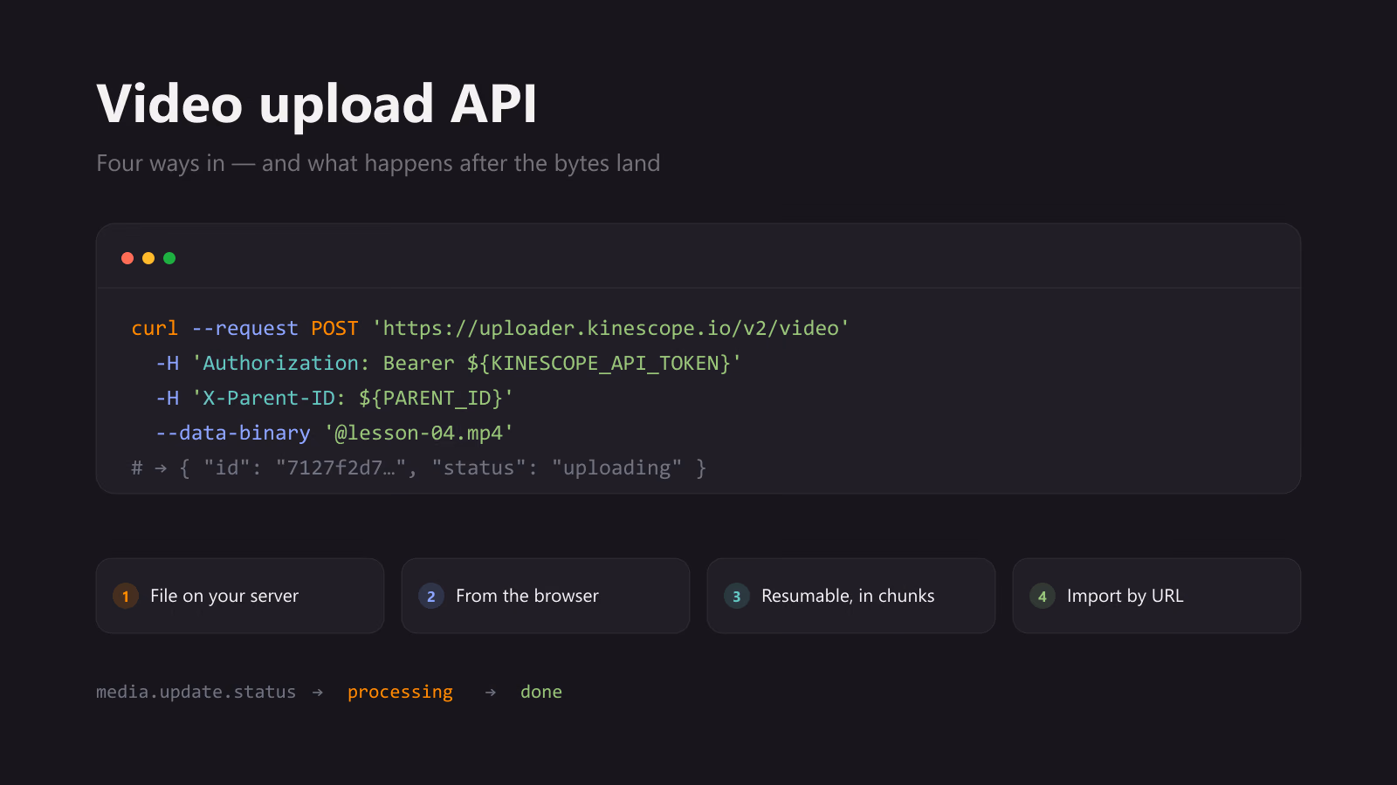
Task: Select the 'Resumable, in chunks' card
Action: click(851, 596)
